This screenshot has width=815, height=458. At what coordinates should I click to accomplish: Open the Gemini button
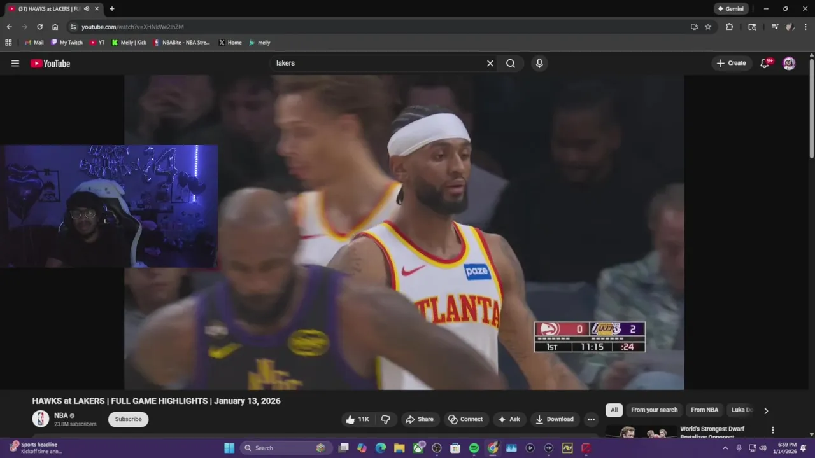(x=731, y=9)
